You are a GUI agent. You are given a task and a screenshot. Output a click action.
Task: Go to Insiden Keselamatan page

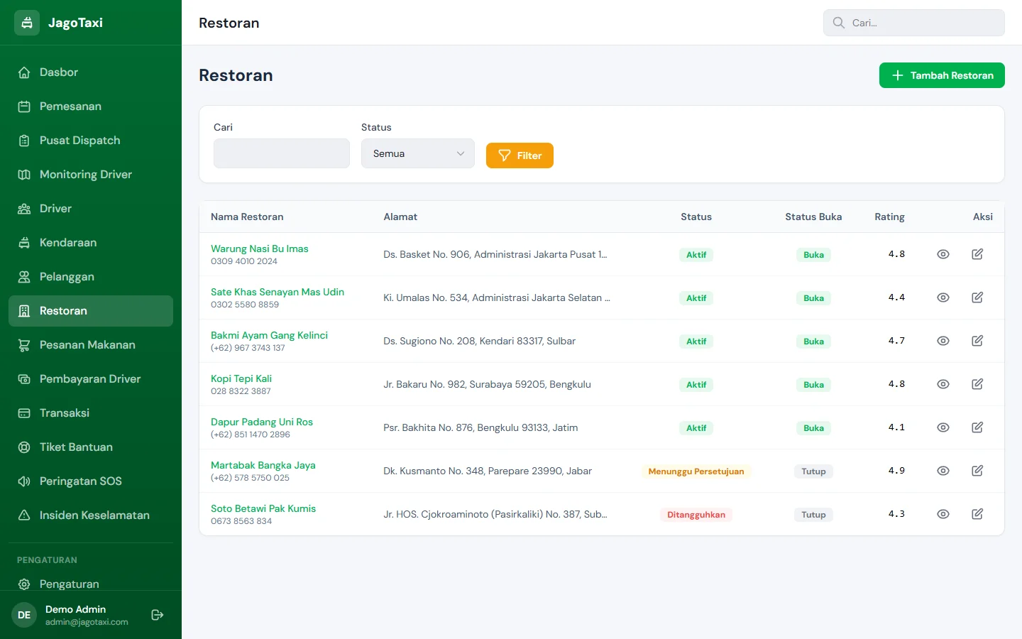click(x=91, y=515)
